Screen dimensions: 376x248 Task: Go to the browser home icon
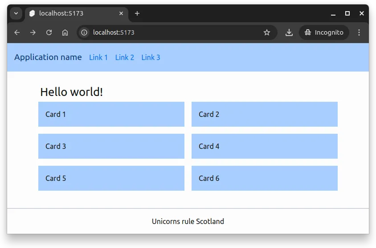click(x=65, y=32)
